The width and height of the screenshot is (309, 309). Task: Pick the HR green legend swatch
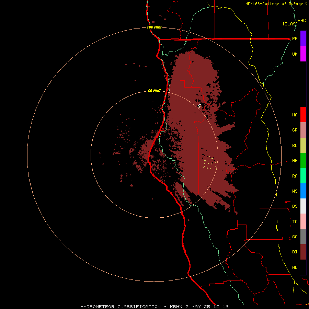coord(303,161)
